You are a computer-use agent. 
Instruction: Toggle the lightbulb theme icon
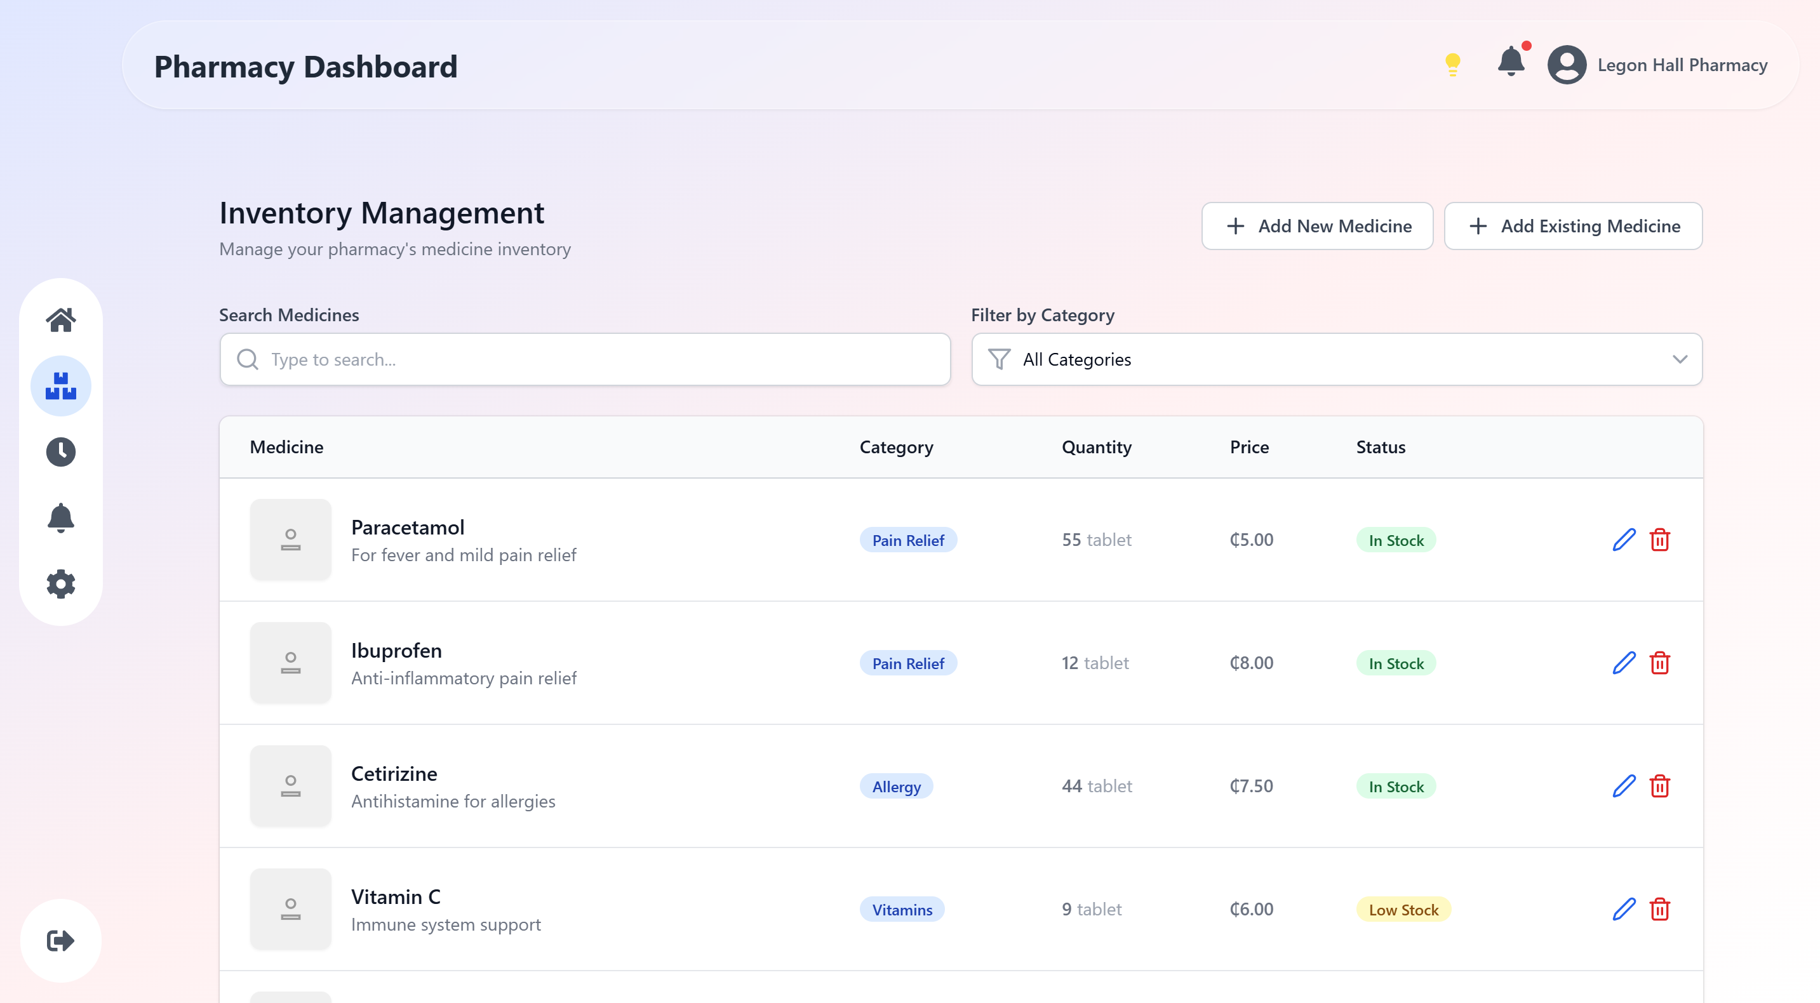click(1452, 65)
